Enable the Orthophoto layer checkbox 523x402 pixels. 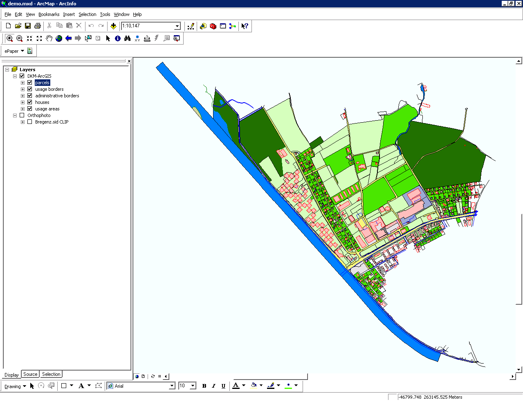coord(22,115)
